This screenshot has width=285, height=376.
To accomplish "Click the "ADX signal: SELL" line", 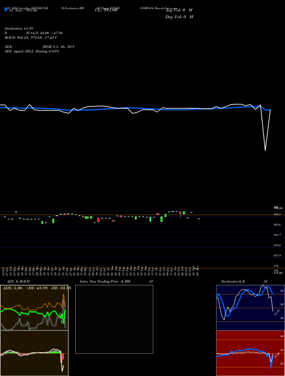I will pos(32,51).
